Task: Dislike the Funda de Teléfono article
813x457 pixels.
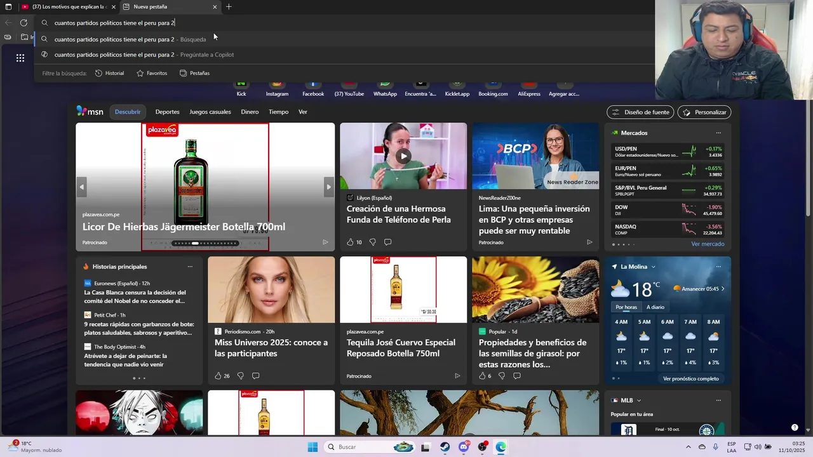Action: (x=372, y=242)
